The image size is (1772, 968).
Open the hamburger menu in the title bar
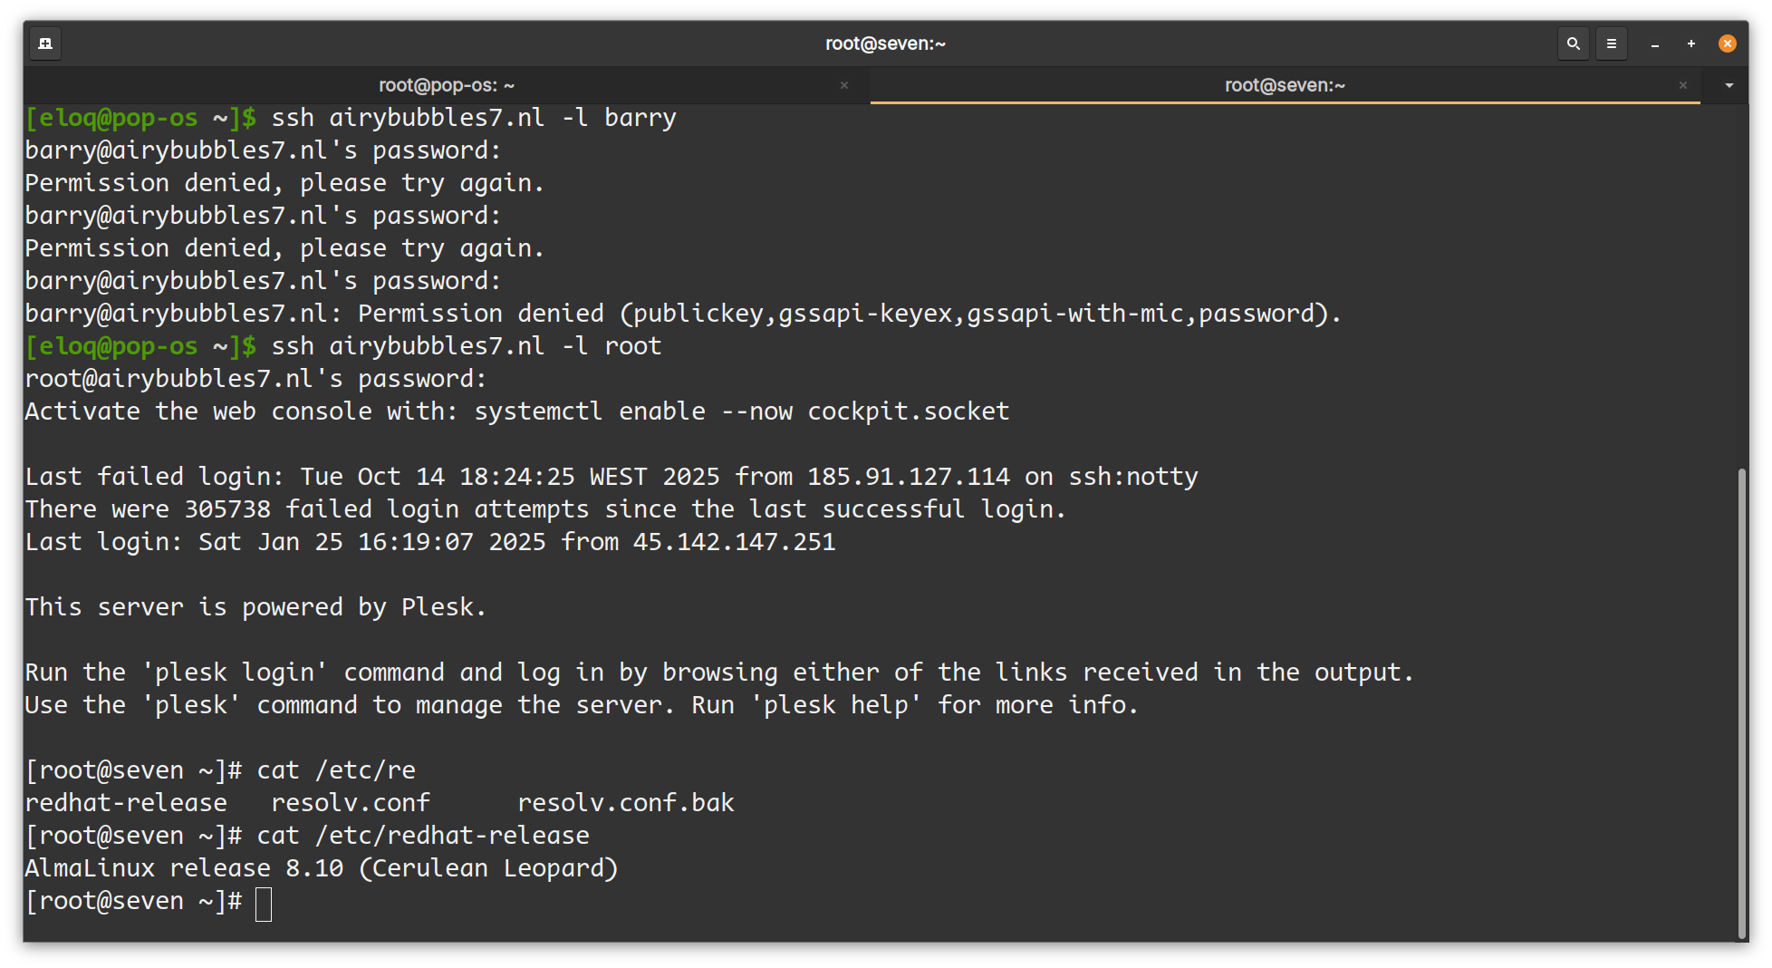[x=1612, y=44]
